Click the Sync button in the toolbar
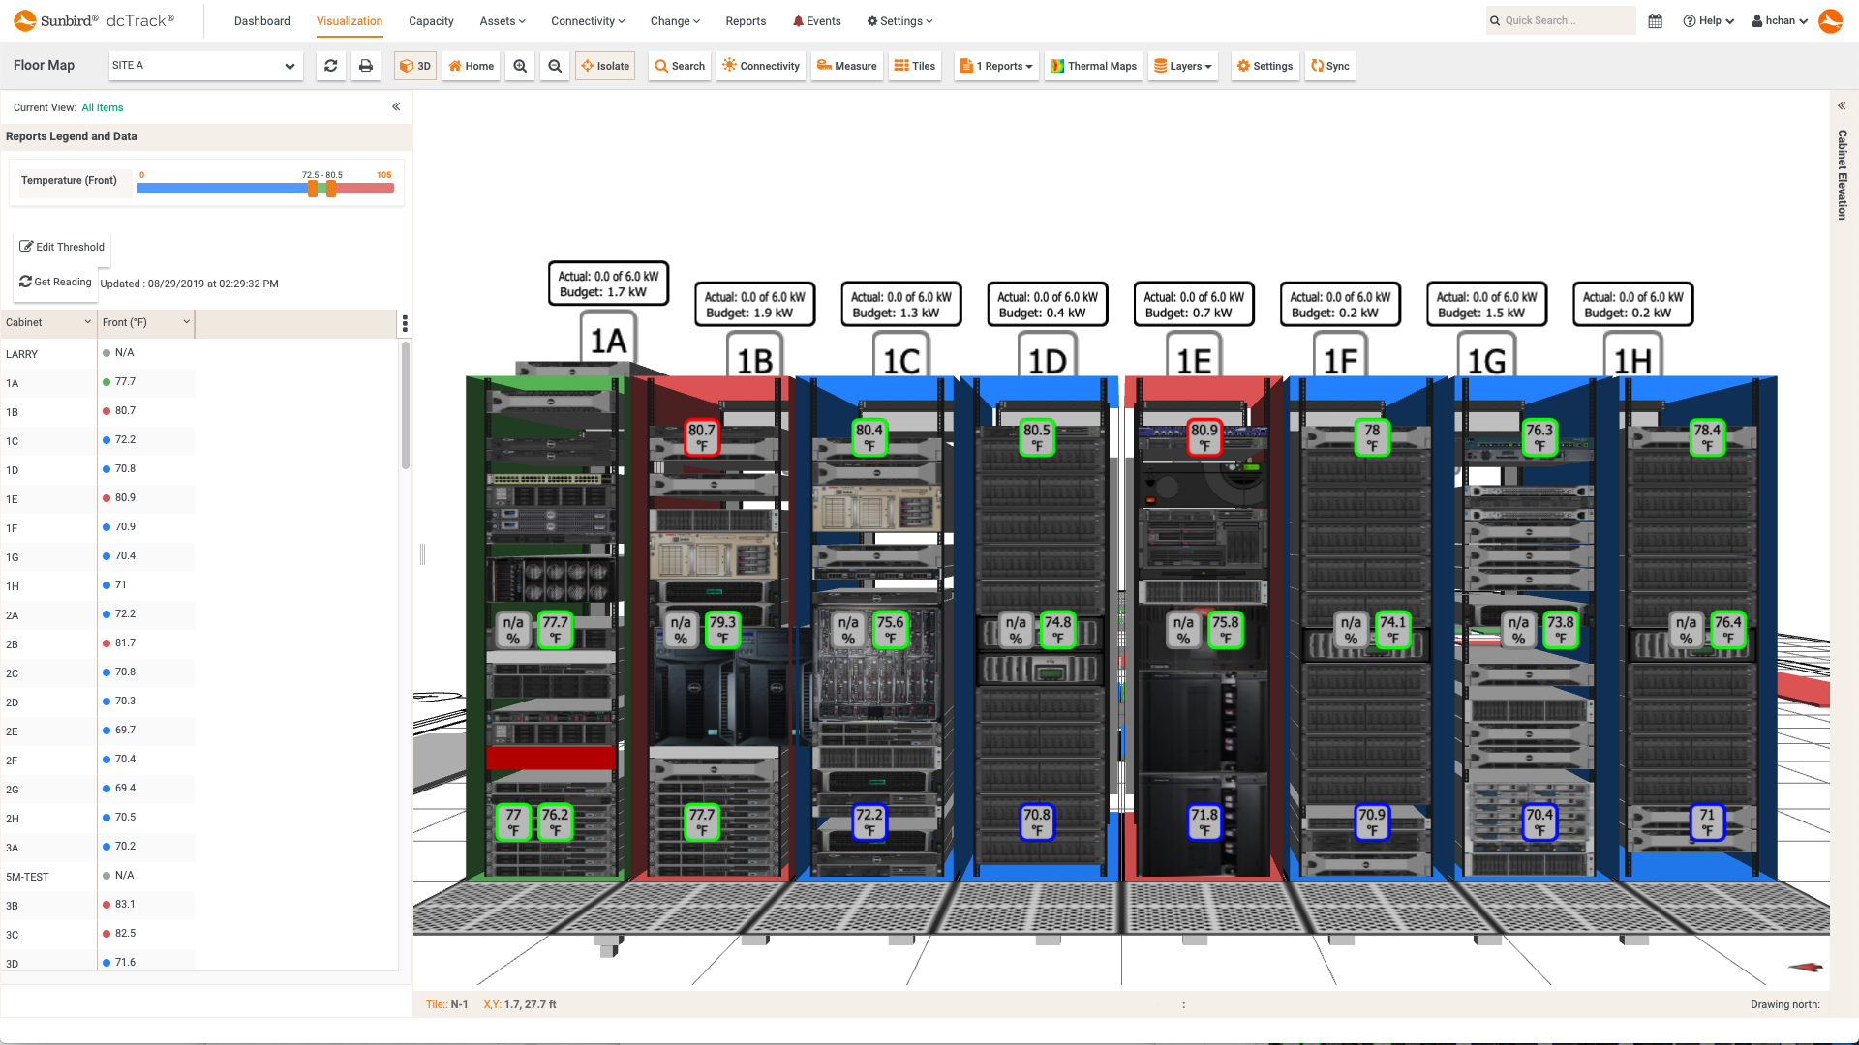Screen dimensions: 1859x1045 [1329, 66]
